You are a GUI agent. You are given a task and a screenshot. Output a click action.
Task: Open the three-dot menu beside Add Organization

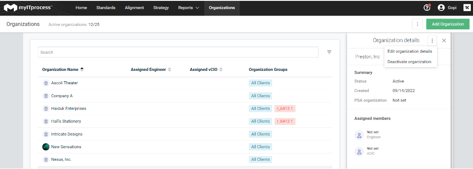417,24
